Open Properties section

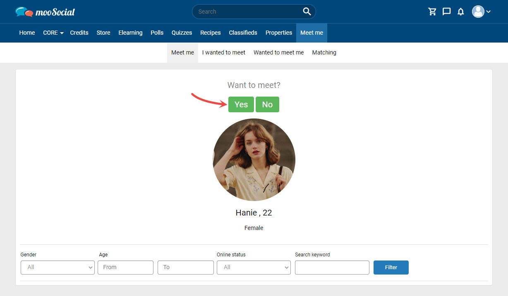coord(279,33)
